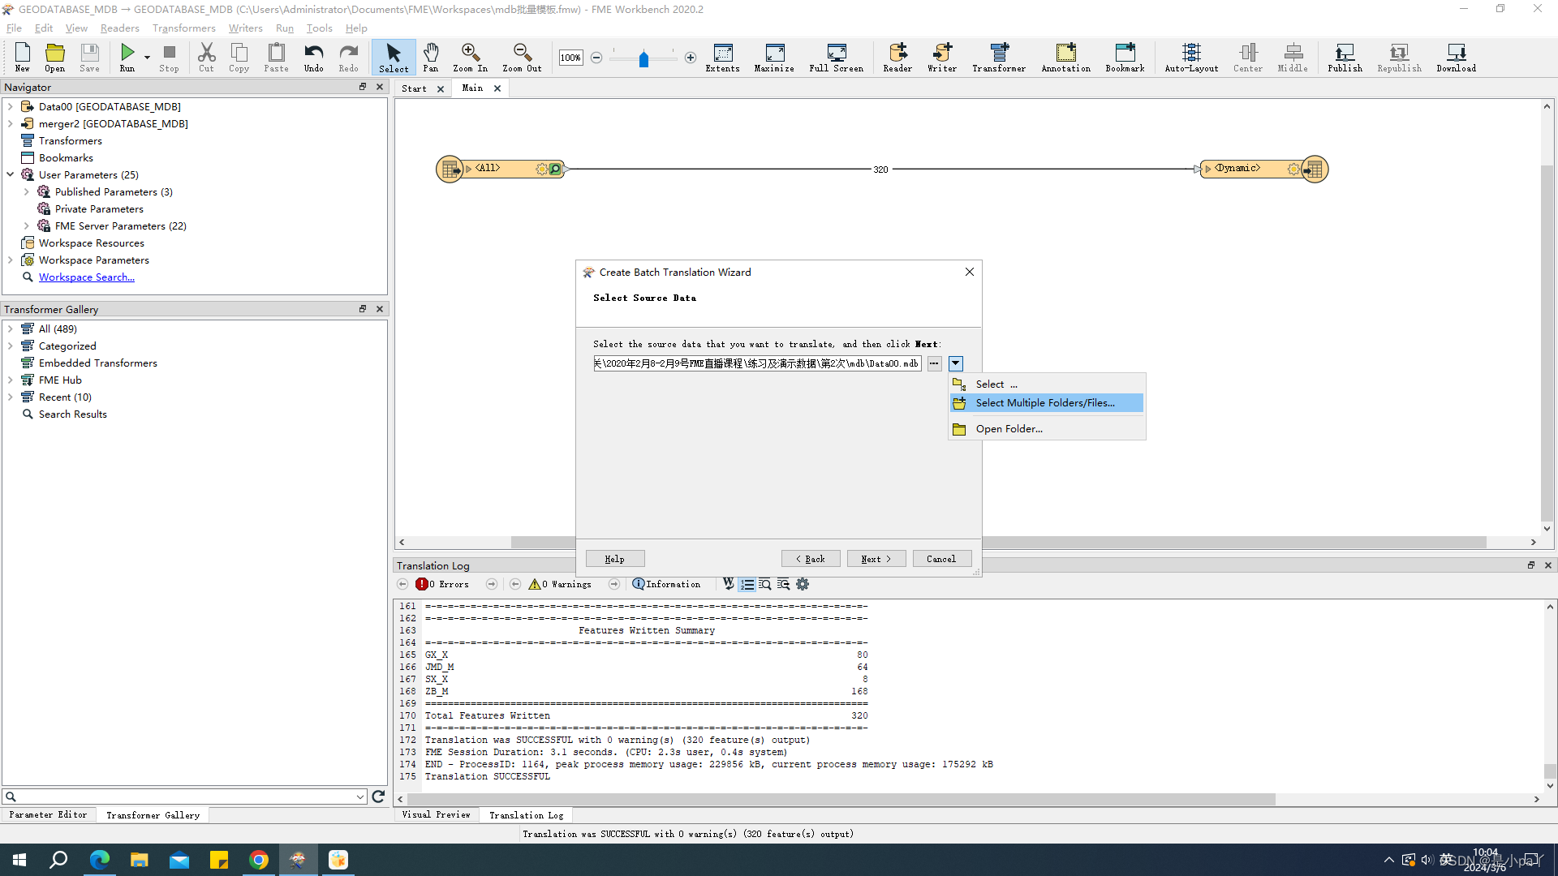Viewport: 1558px width, 876px height.
Task: Toggle the Errors filter in log
Action: (x=442, y=584)
